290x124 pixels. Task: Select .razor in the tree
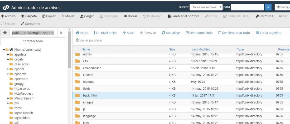pos(18,108)
